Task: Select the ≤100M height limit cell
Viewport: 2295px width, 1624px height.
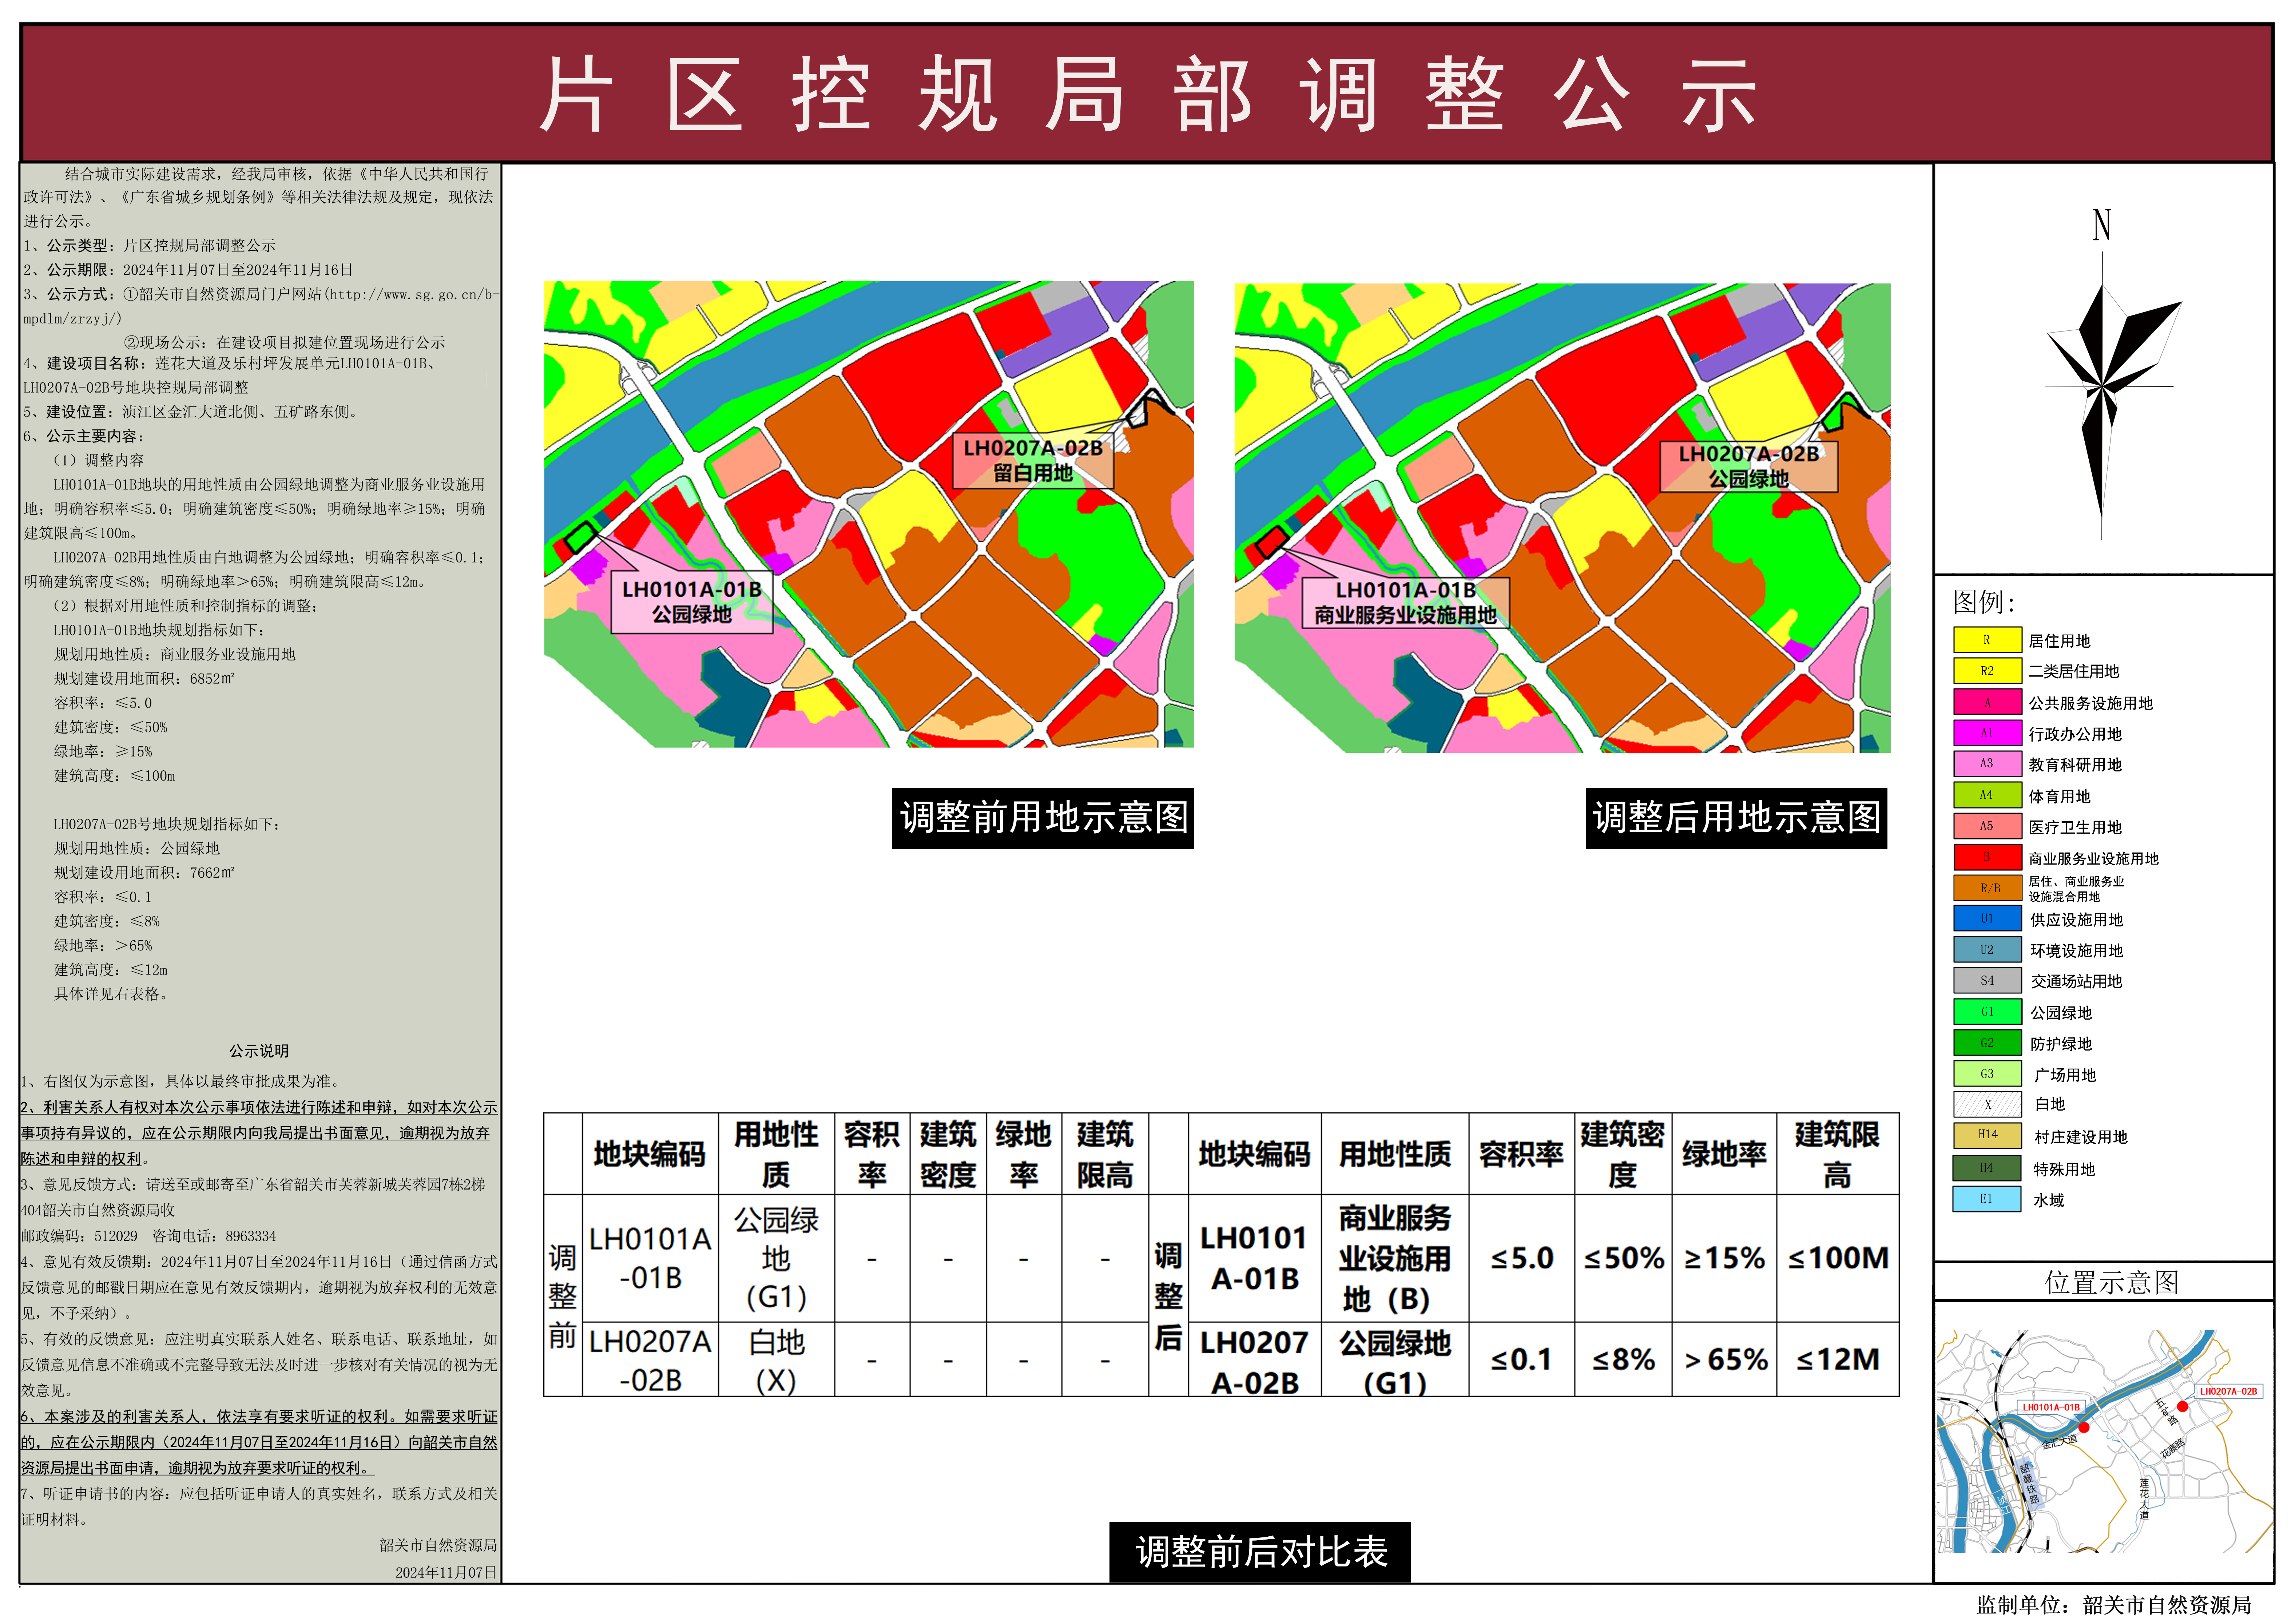Action: click(x=1838, y=1258)
